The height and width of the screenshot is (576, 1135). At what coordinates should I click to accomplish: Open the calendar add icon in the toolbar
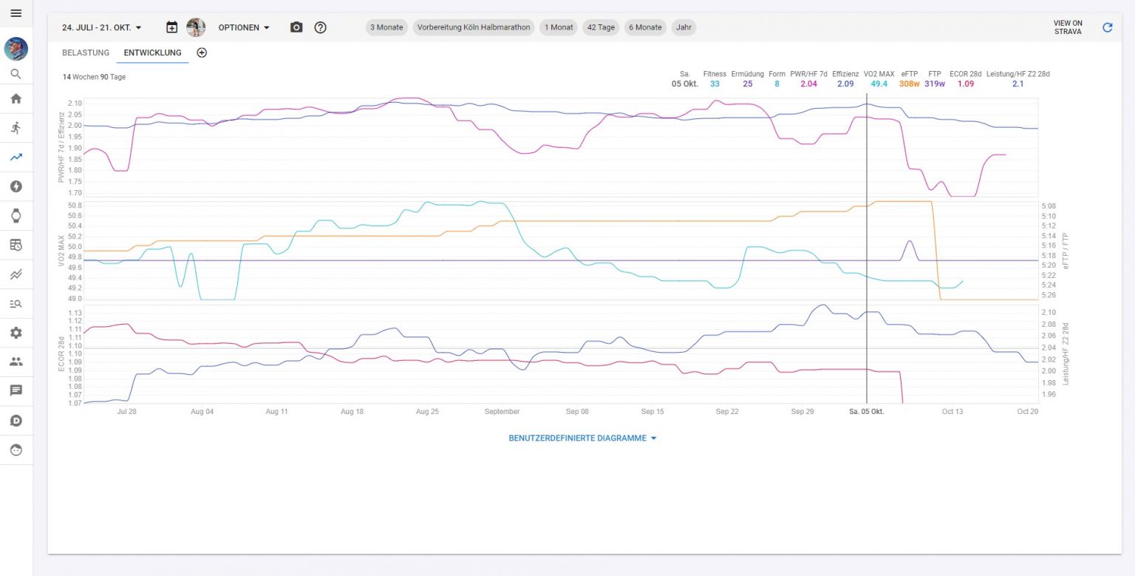point(171,27)
